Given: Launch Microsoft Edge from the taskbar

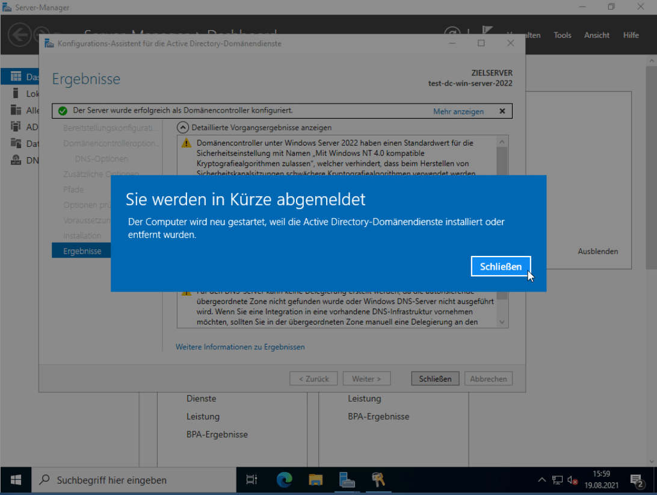Looking at the screenshot, I should (284, 480).
